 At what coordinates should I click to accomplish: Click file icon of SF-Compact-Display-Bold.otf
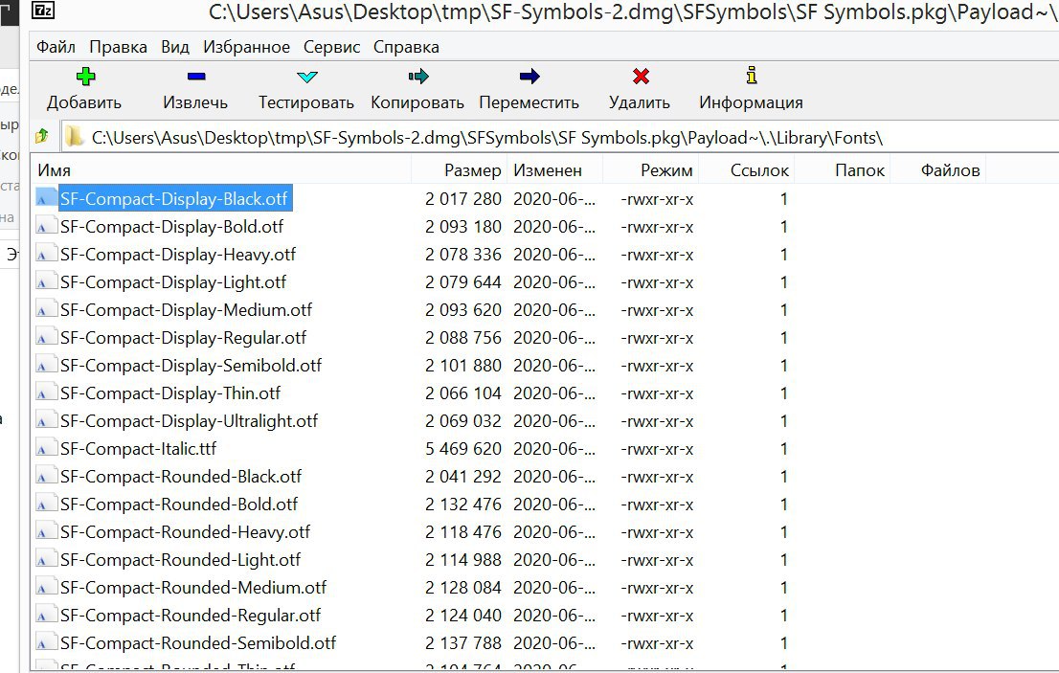click(45, 227)
